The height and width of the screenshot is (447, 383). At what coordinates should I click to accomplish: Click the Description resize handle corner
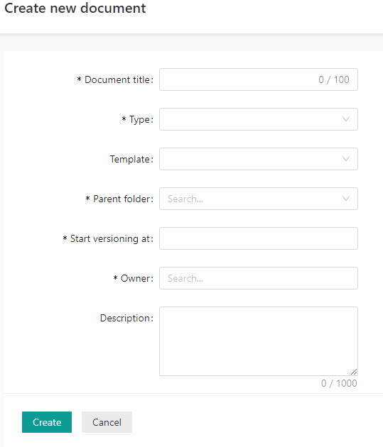pos(354,372)
